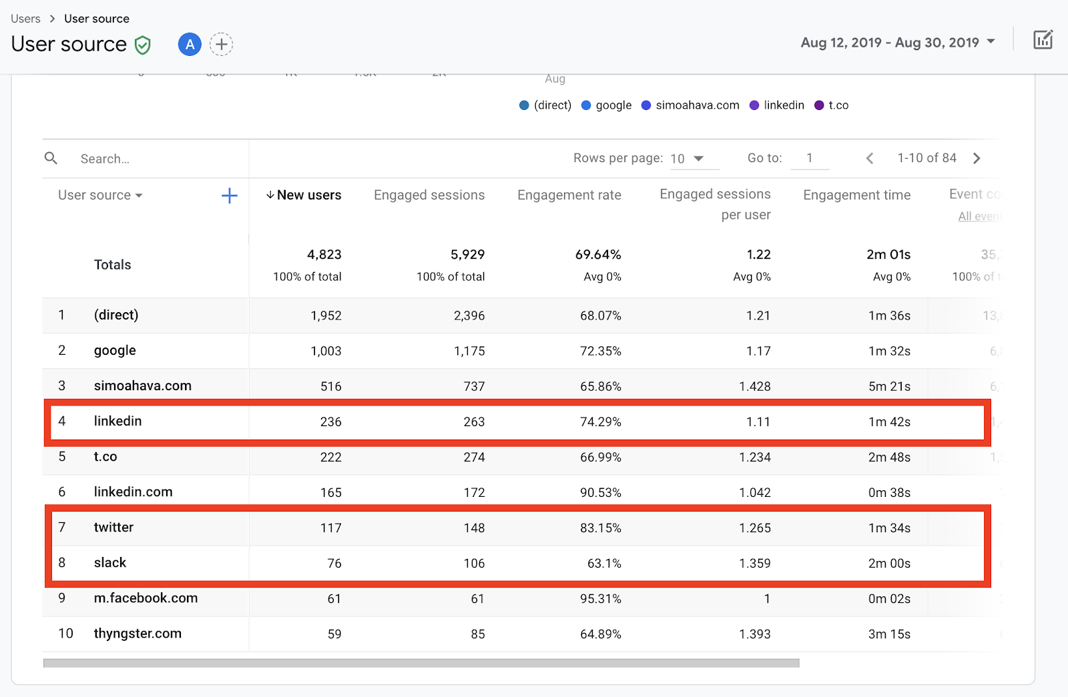1068x697 pixels.
Task: Add a comparison with the plus circle
Action: tap(221, 45)
